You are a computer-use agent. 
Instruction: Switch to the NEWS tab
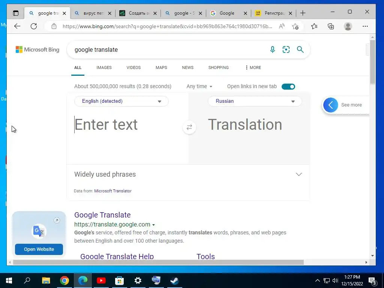pyautogui.click(x=187, y=67)
